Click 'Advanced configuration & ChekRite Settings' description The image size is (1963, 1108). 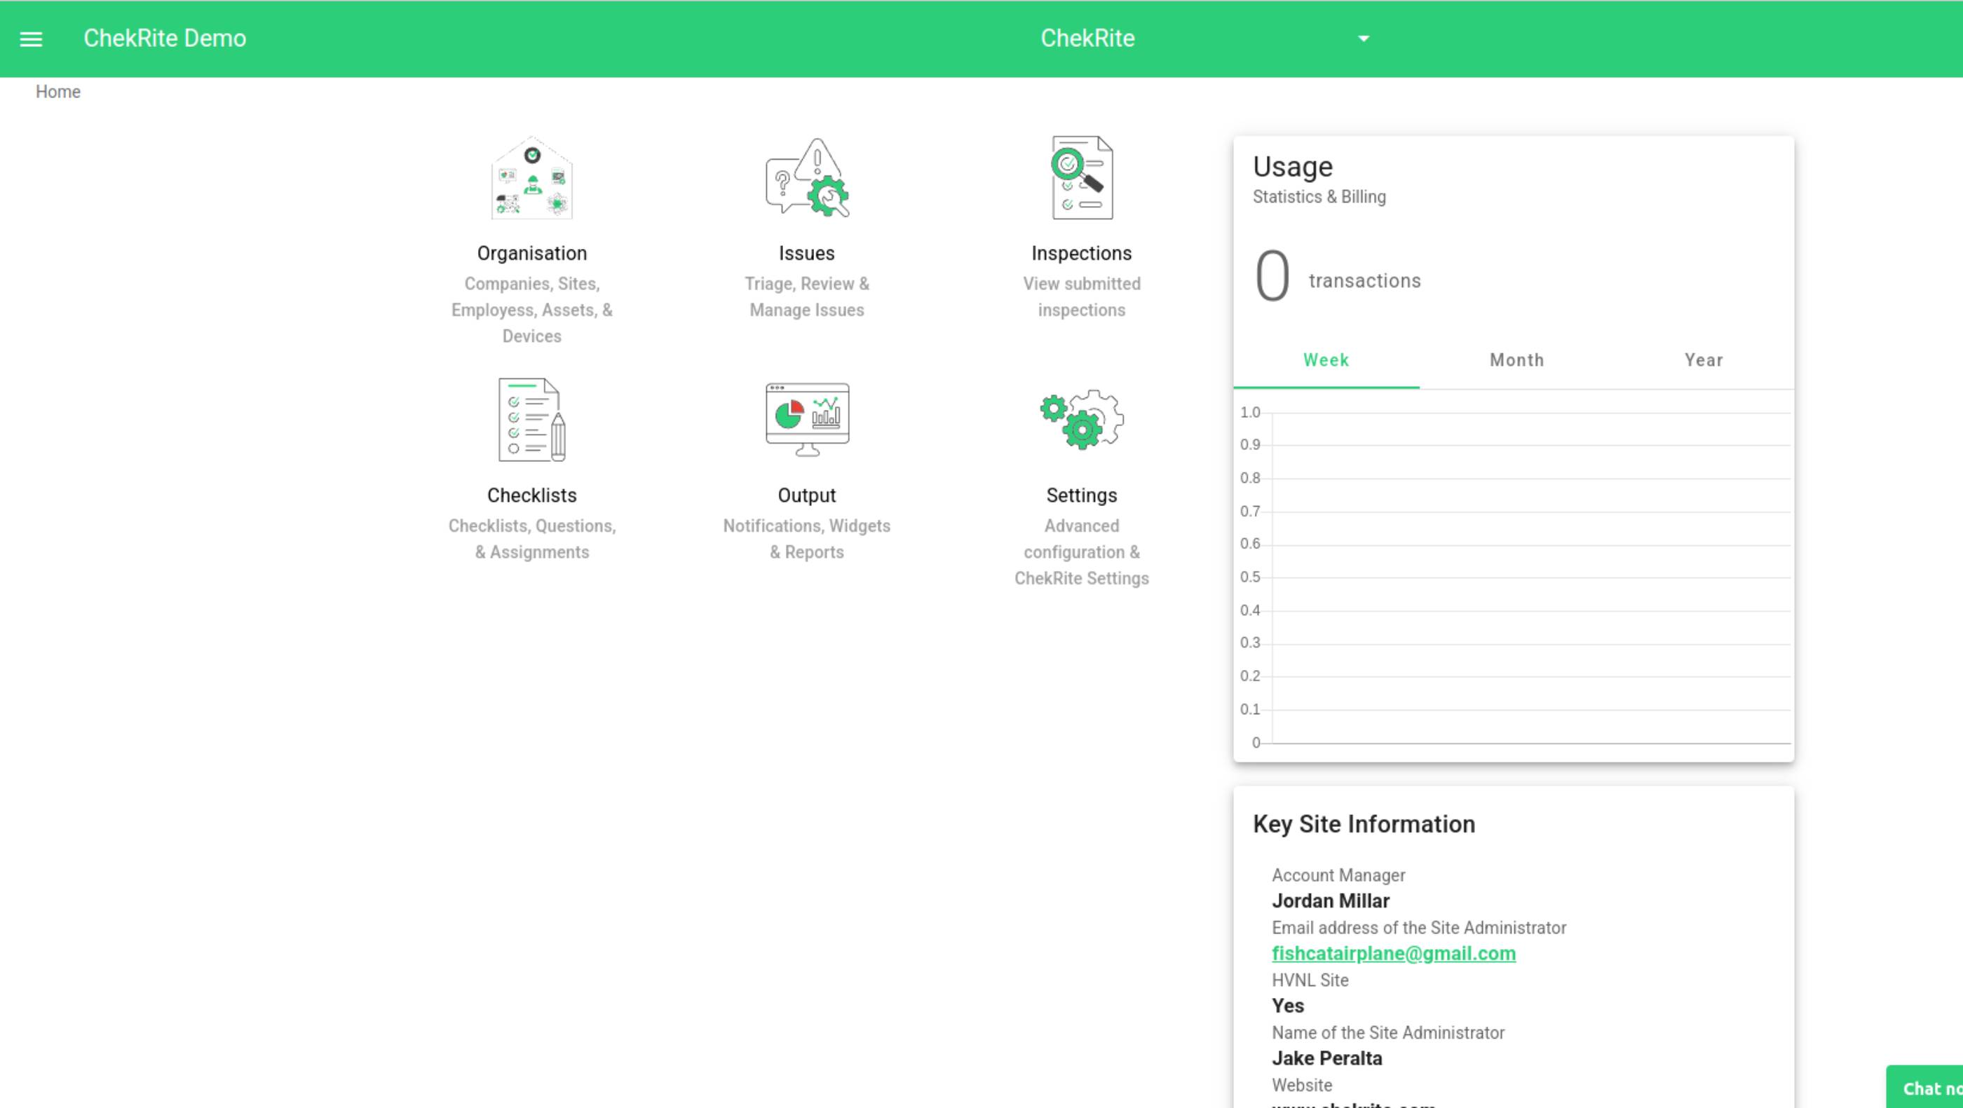(1081, 552)
